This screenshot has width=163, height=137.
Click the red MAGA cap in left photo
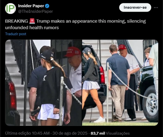tap(73, 52)
